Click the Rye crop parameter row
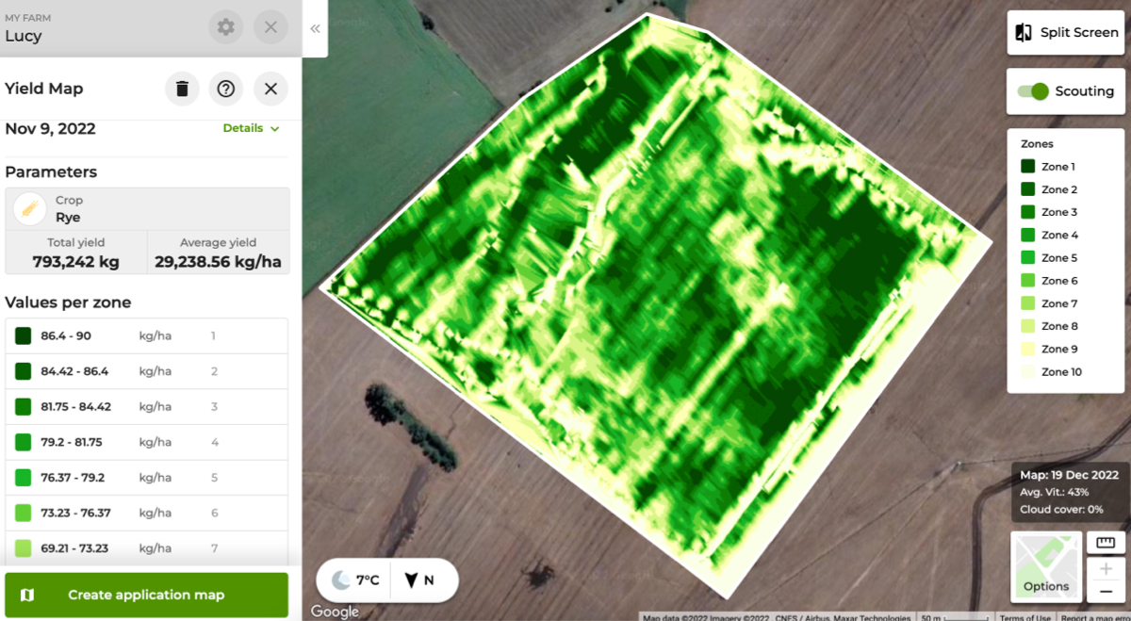Image resolution: width=1131 pixels, height=621 pixels. pos(146,207)
